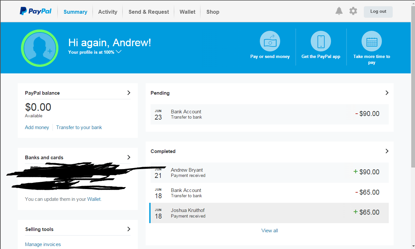Screen dimensions: 415x249
Task: Click View all completed transactions
Action: pos(269,231)
